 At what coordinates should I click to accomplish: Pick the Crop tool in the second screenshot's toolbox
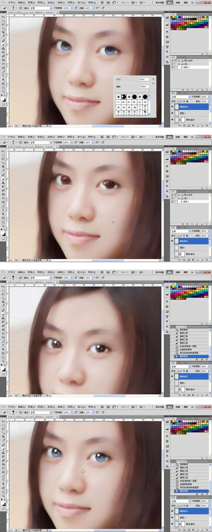[3, 167]
